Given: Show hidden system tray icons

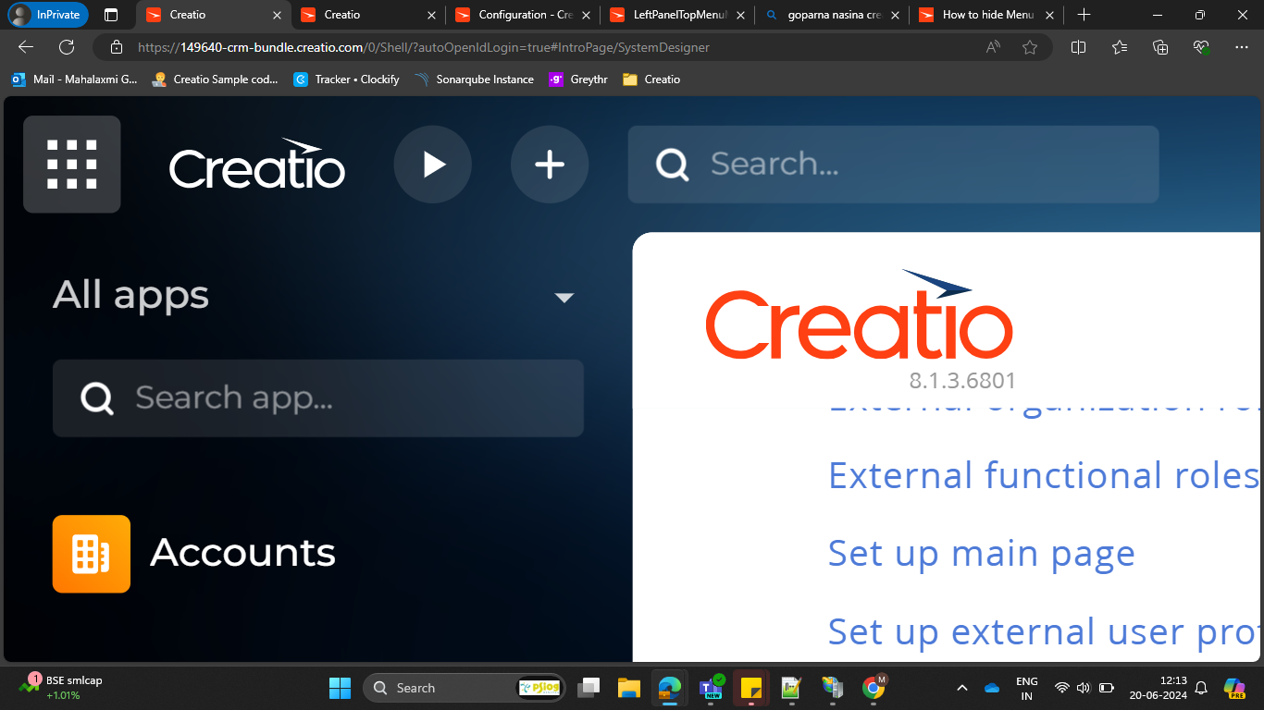Looking at the screenshot, I should 962,688.
